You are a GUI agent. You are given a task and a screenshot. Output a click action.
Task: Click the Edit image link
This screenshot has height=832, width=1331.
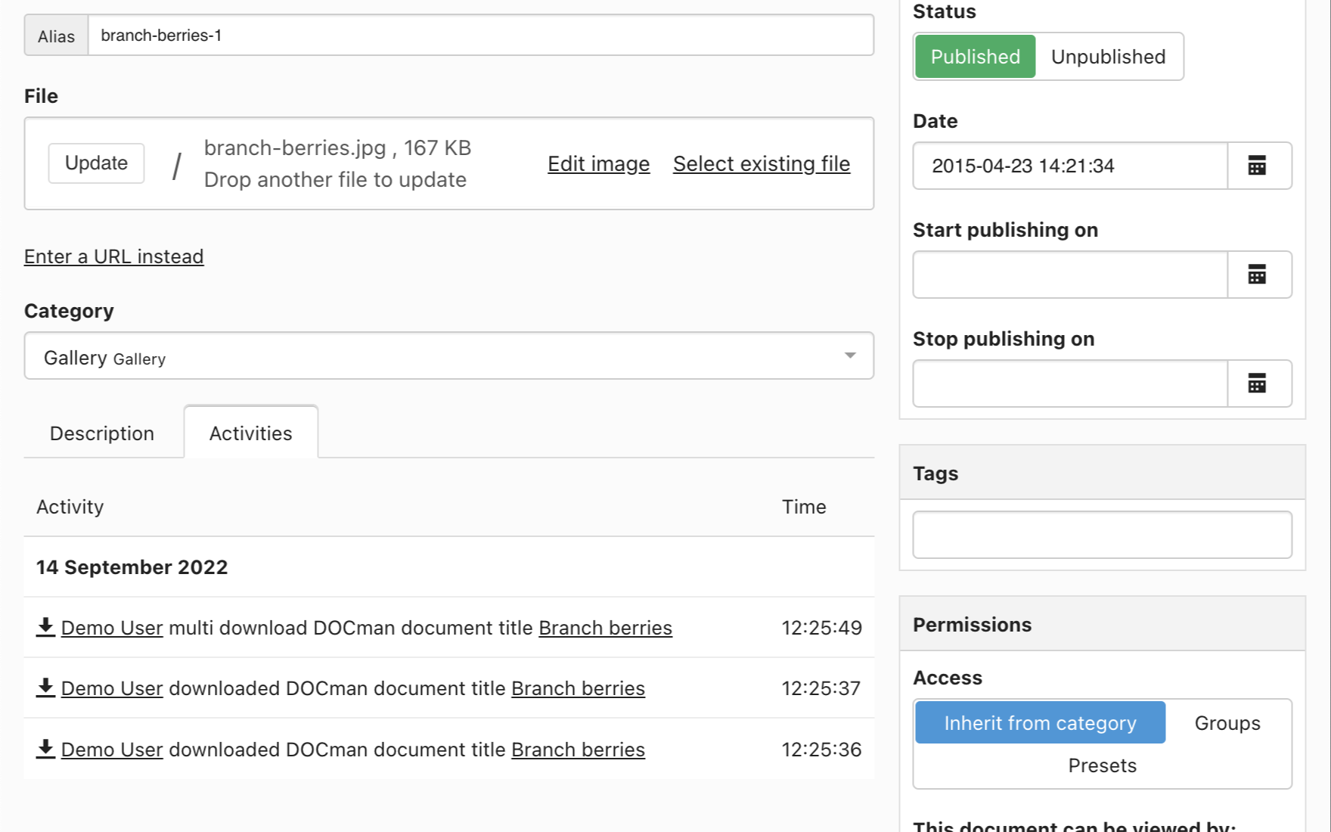tap(598, 164)
